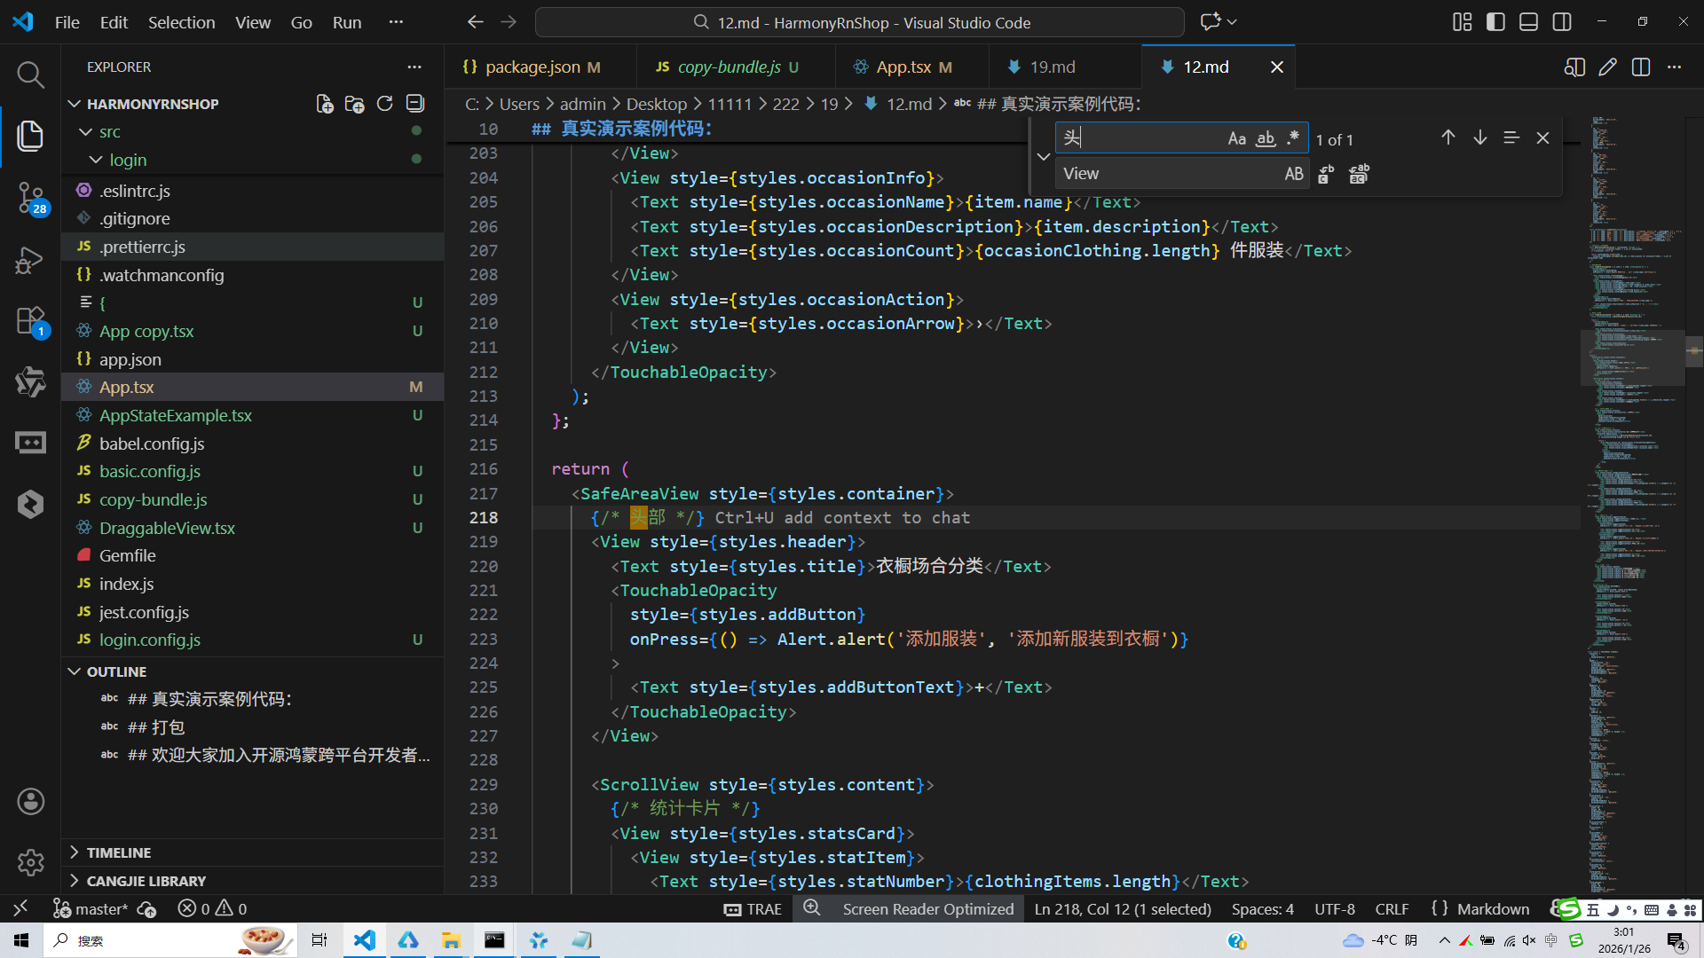Switch to the App.tsx tab
The image size is (1704, 958).
pos(903,67)
